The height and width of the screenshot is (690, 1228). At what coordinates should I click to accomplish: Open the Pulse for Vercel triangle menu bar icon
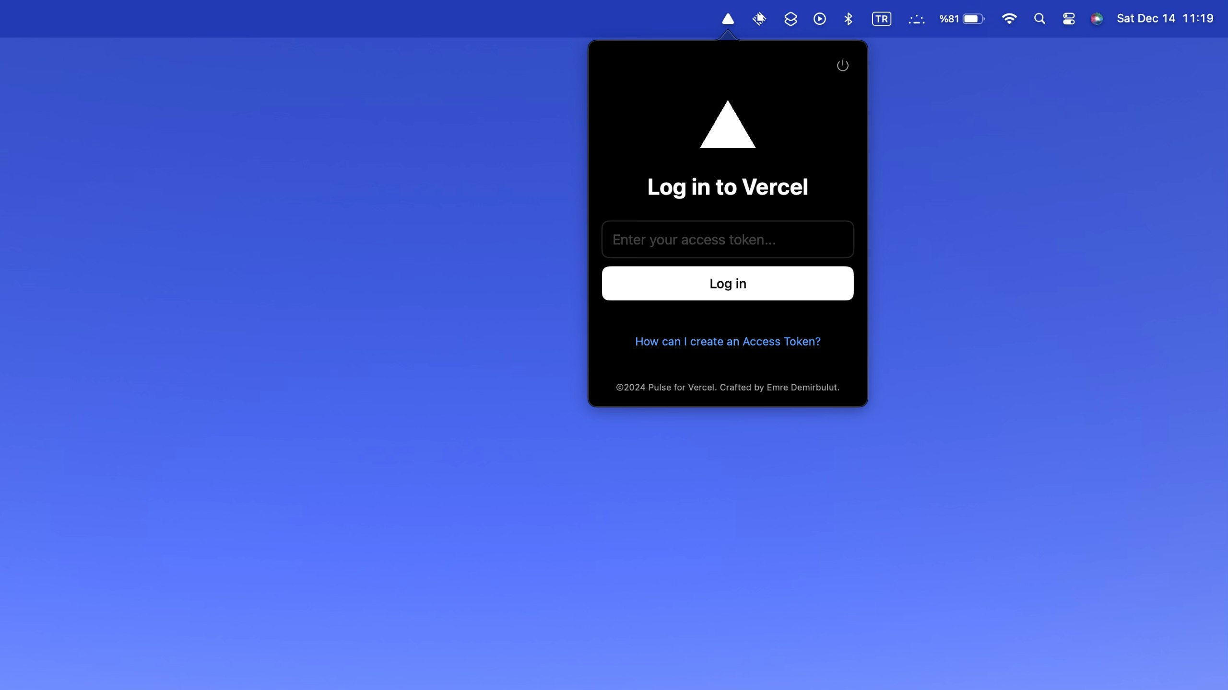coord(728,19)
